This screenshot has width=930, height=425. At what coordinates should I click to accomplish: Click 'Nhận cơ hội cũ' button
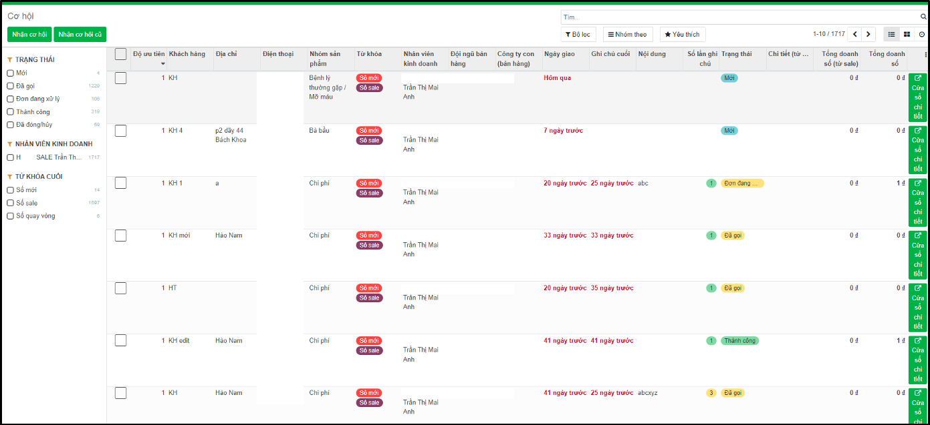click(x=80, y=34)
